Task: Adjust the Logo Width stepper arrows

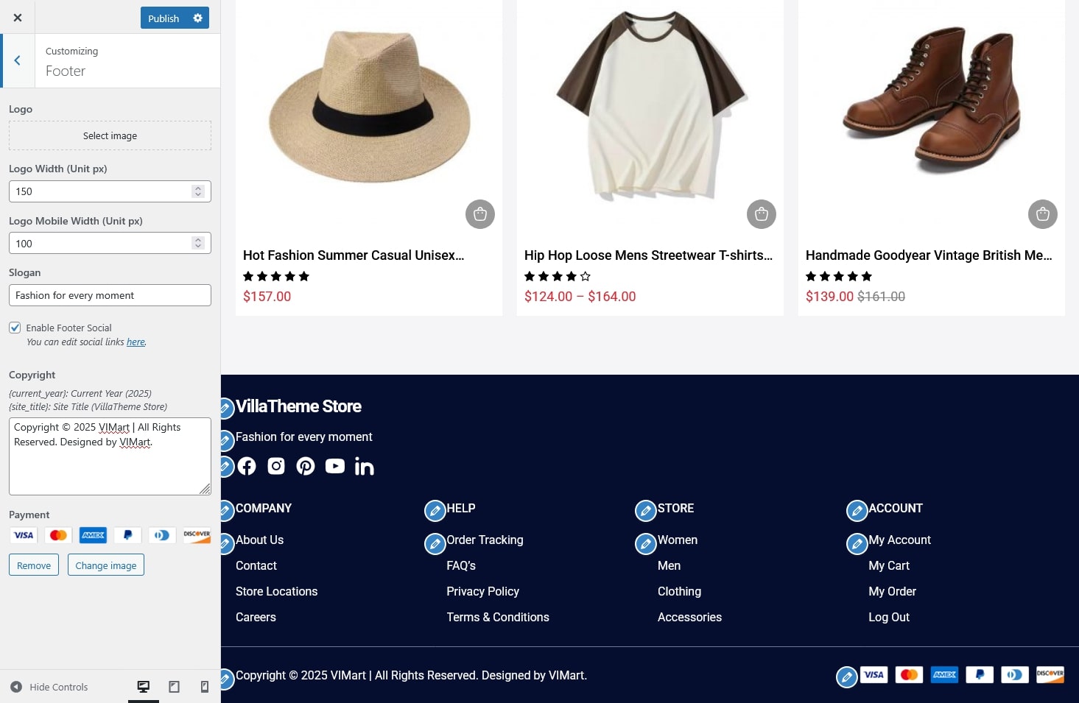Action: tap(197, 191)
